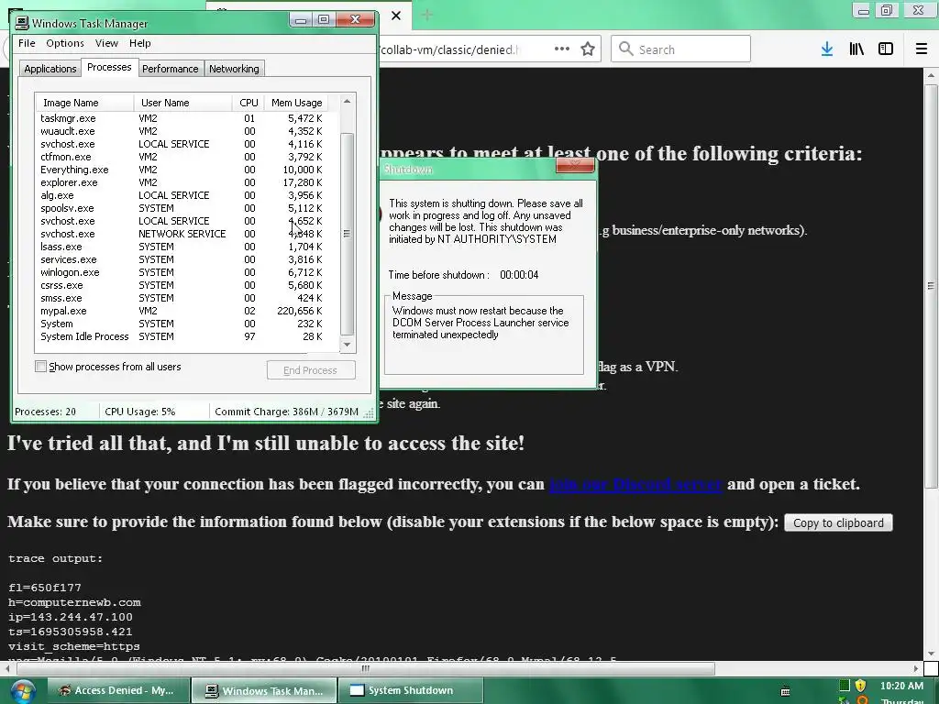Open the browser downloads arrow

pos(827,49)
